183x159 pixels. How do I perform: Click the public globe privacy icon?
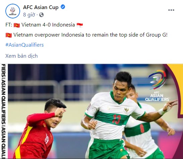tap(41, 15)
